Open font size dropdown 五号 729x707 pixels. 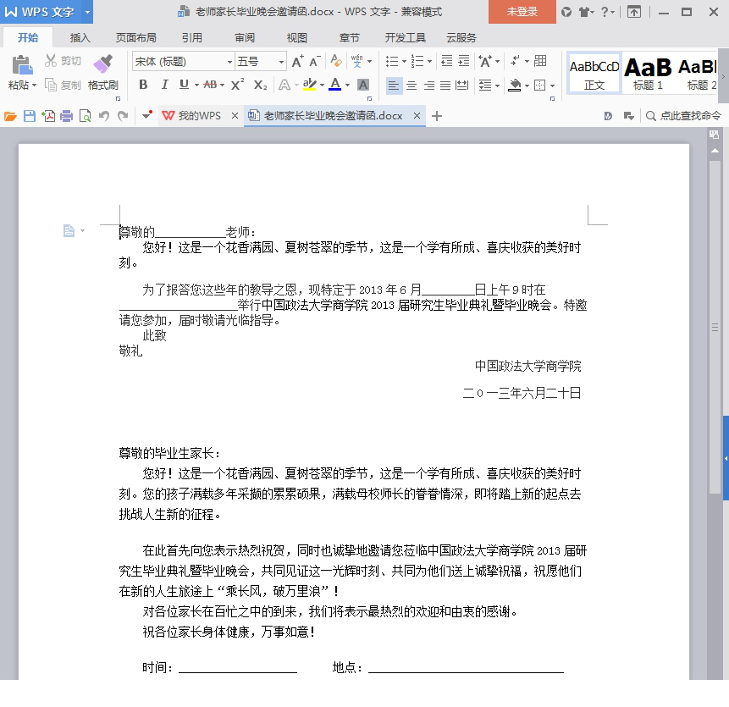(281, 61)
